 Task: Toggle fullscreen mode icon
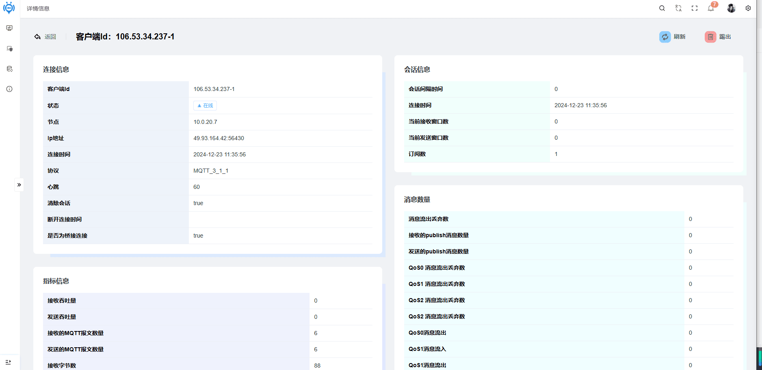695,8
